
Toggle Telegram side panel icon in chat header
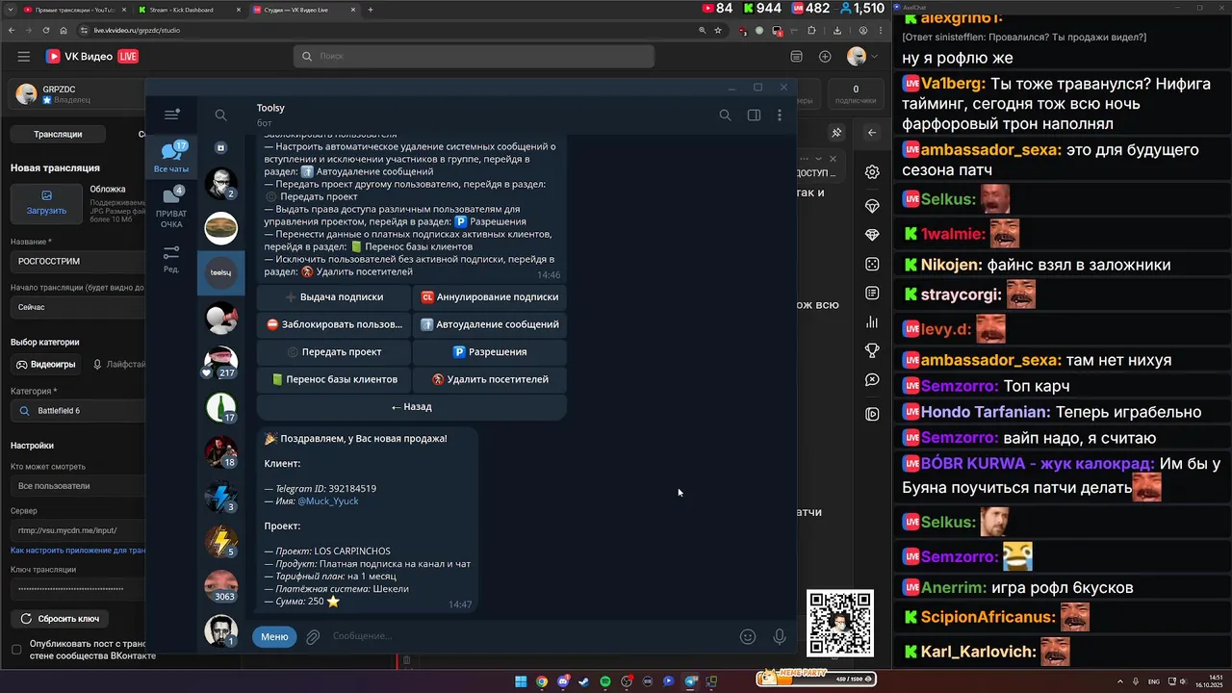point(754,115)
